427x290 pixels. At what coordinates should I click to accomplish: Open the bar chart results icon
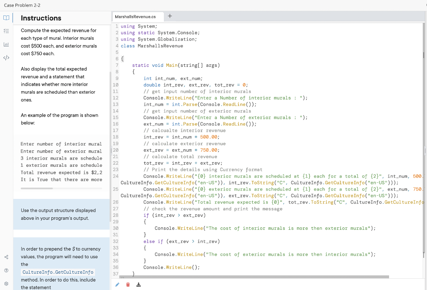click(6, 43)
